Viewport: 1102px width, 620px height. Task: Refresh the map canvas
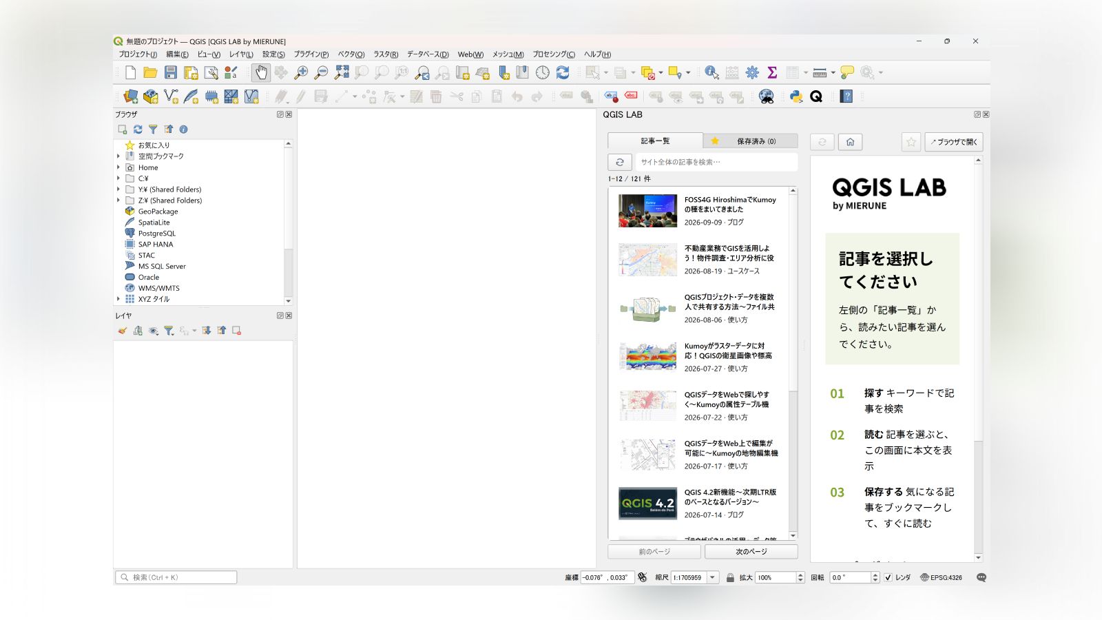point(563,72)
